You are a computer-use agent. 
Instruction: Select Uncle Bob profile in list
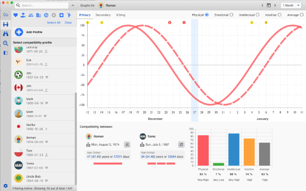pos(43,178)
